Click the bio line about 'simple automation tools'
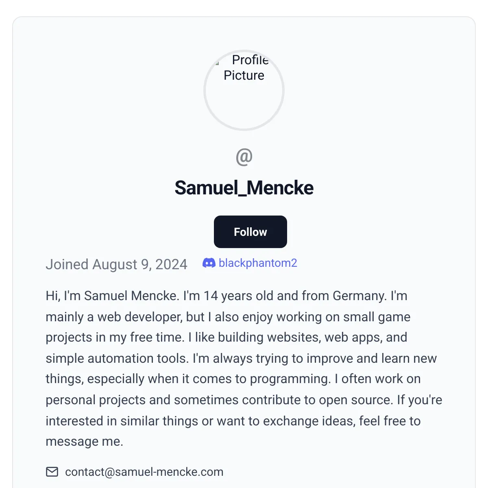This screenshot has width=488, height=488. click(x=241, y=358)
